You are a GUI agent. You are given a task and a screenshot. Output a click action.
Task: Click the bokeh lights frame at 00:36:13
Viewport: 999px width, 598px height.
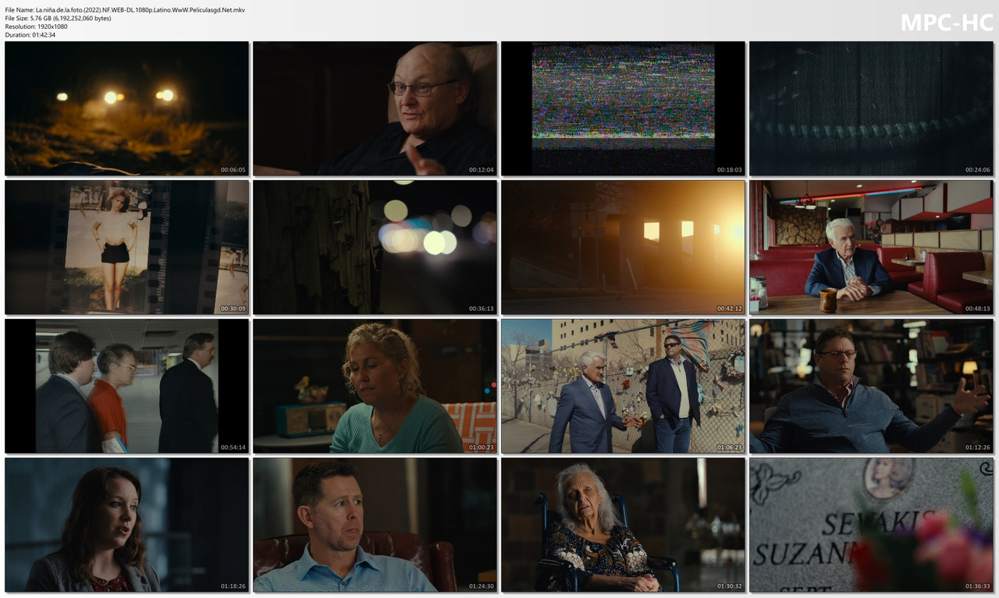[375, 247]
